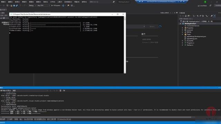Screen dimensions: 221x124
Task: Select appsettings.Development.json file
Action: tap(196, 37)
